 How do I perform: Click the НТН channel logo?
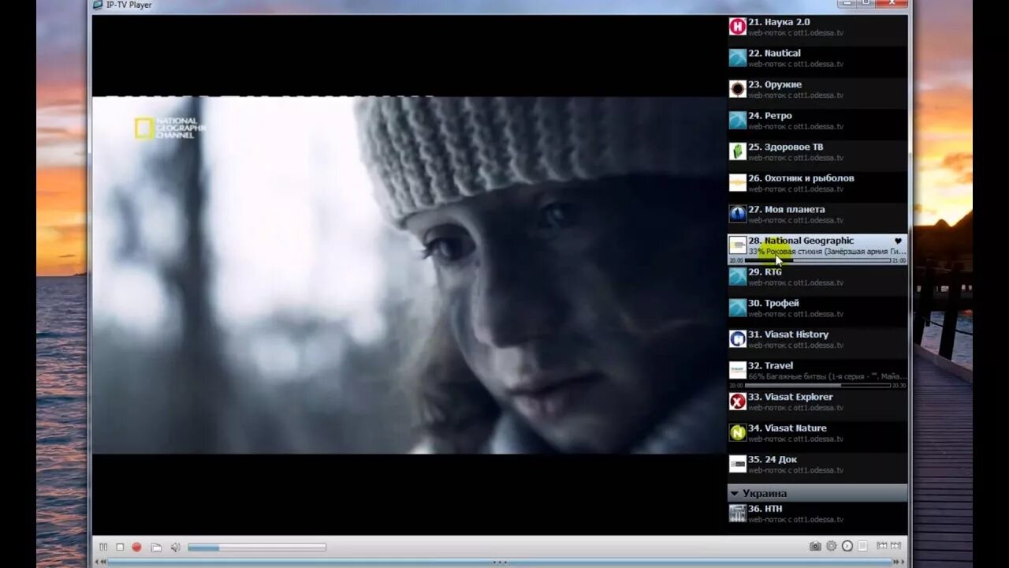[x=737, y=514]
